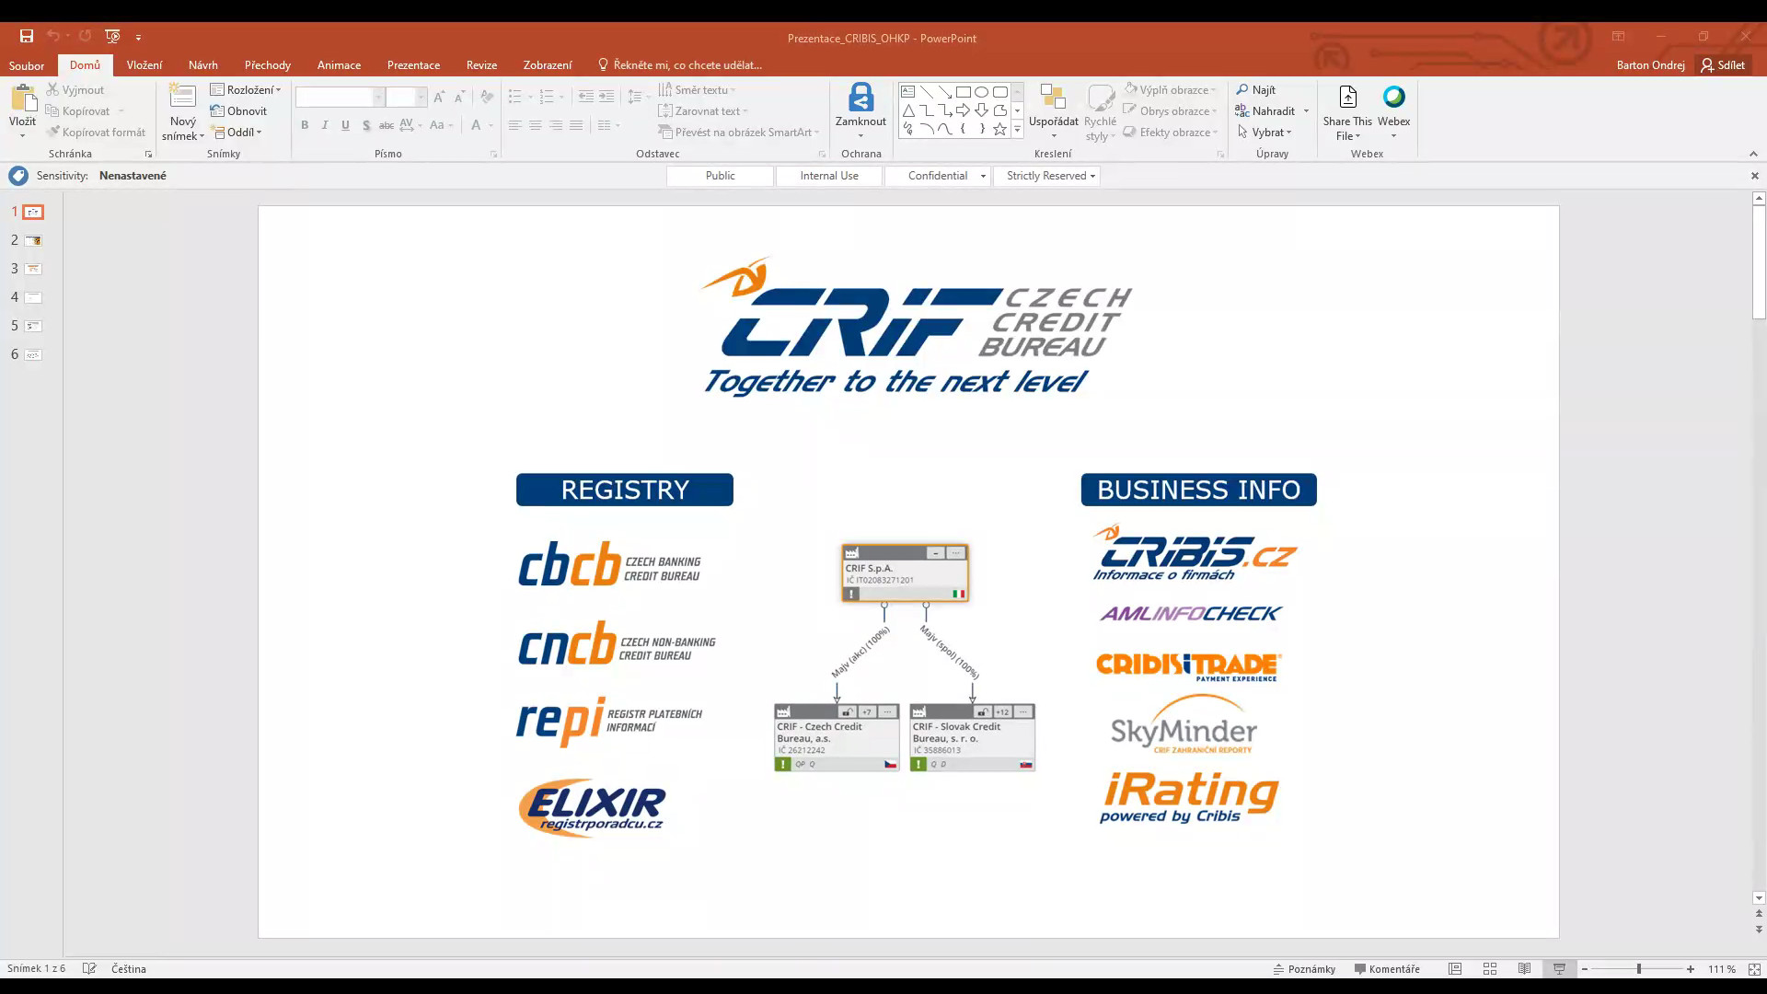Select the text box shape in gallery
Image resolution: width=1767 pixels, height=994 pixels.
[907, 92]
